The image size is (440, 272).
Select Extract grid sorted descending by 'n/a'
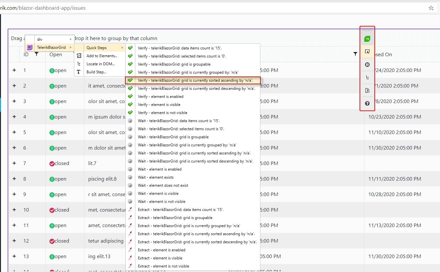click(193, 242)
